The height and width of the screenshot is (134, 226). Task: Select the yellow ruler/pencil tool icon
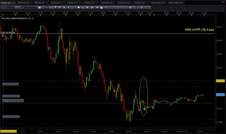pyautogui.click(x=92, y=8)
